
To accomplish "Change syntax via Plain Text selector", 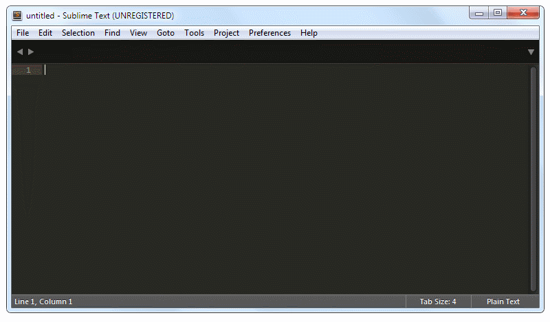I will click(503, 301).
